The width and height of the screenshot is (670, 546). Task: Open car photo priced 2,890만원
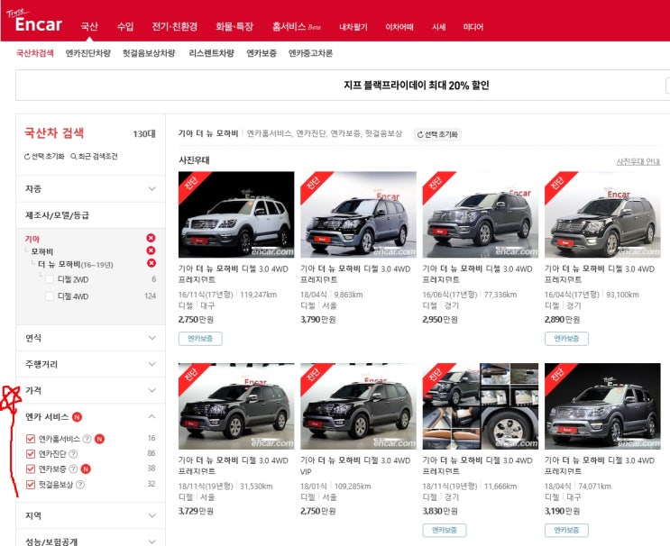pos(602,214)
